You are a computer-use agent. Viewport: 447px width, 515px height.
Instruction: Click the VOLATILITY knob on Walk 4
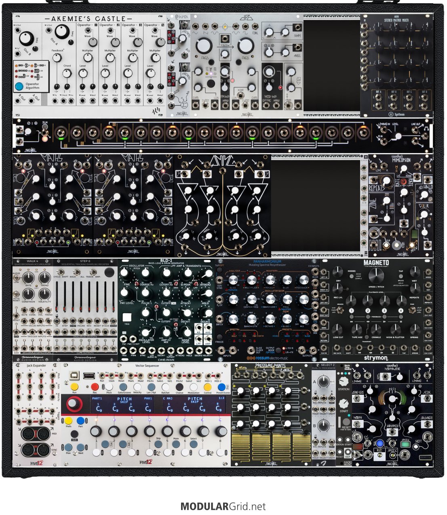tap(45, 294)
